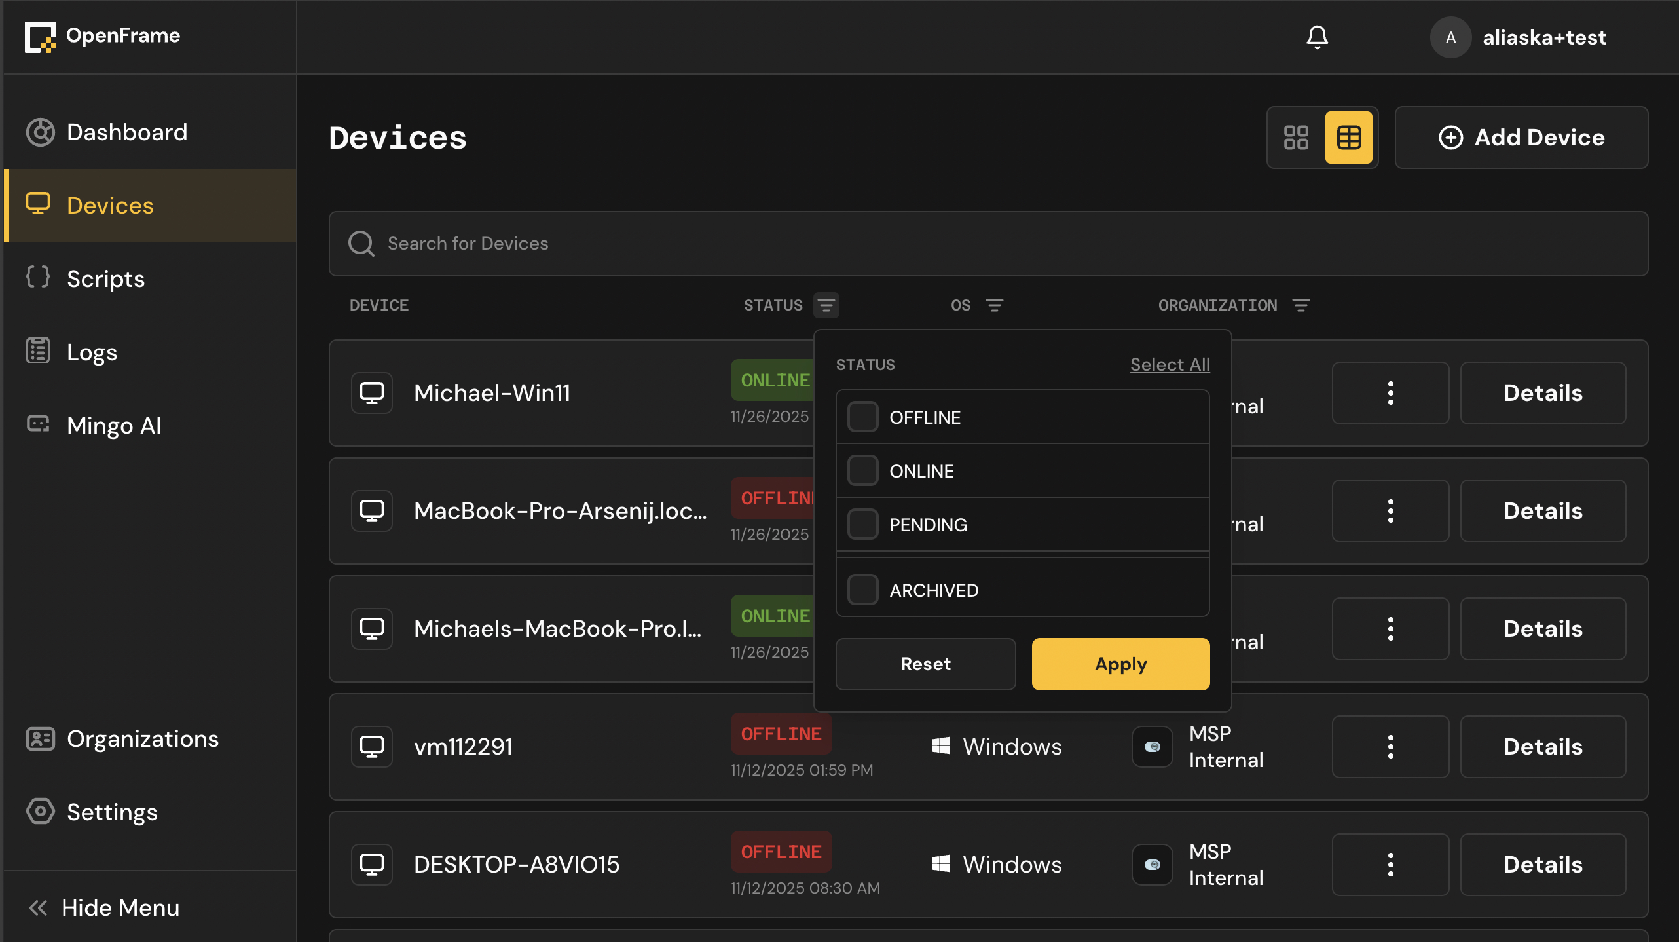
Task: Apply the status filter
Action: [x=1120, y=664]
